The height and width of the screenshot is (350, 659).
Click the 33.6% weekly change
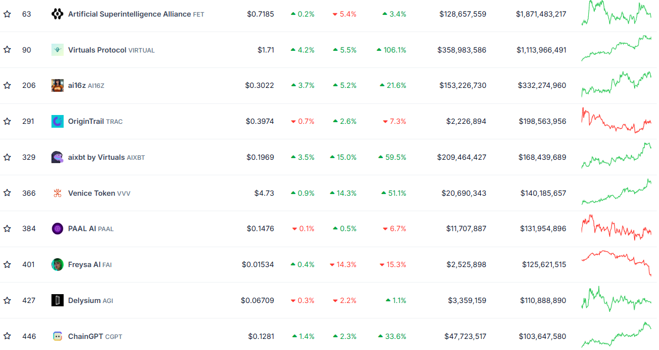coord(392,336)
